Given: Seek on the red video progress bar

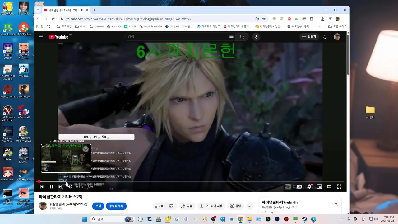Looking at the screenshot, I should (x=191, y=181).
